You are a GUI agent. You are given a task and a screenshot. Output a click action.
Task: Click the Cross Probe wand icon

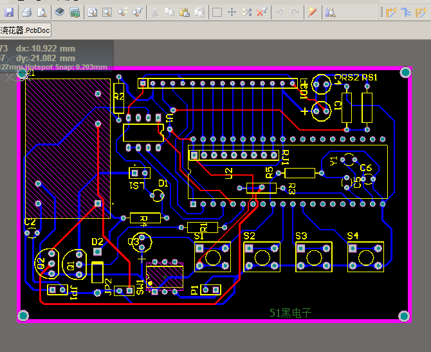312,12
